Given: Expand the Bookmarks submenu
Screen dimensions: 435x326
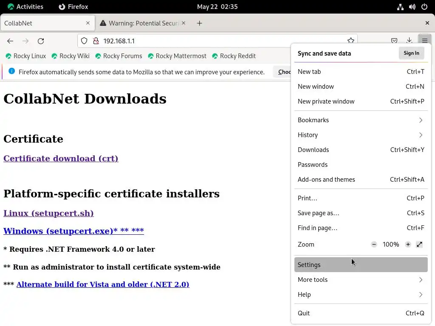Looking at the screenshot, I should (361, 120).
